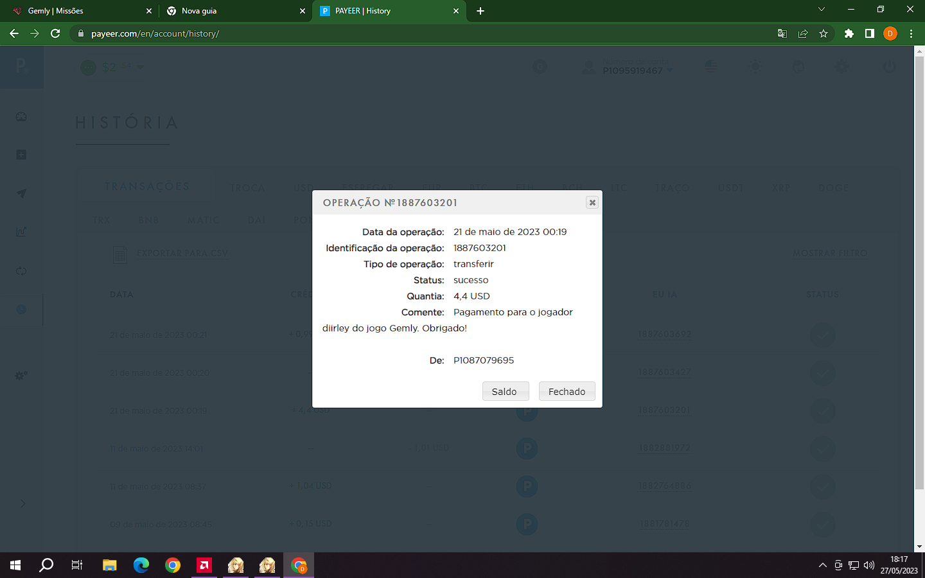Image resolution: width=925 pixels, height=578 pixels.
Task: Expand the sidebar with the chevron arrow
Action: coord(22,504)
